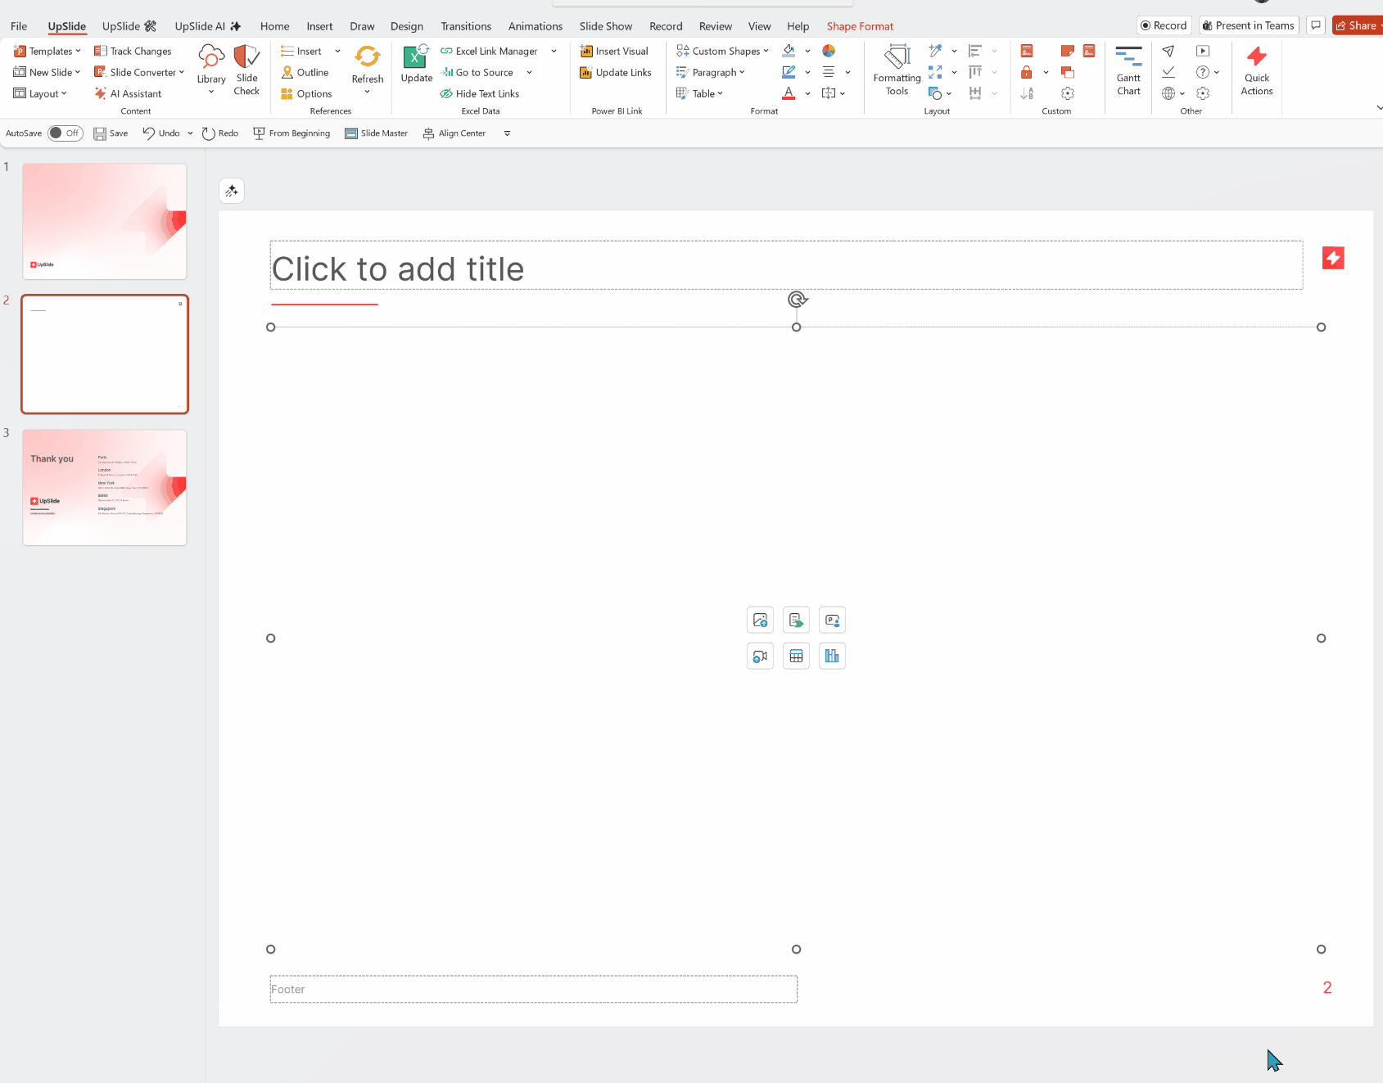Click Redo in quick access toolbar
This screenshot has height=1083, width=1383.
tap(220, 133)
